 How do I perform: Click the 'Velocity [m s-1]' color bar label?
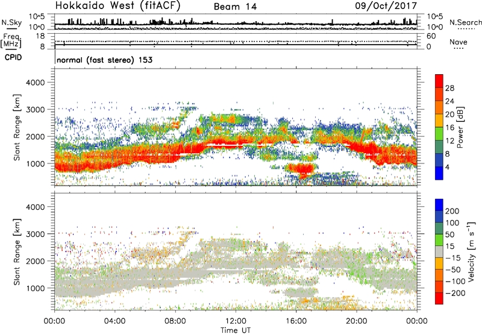coord(471,251)
